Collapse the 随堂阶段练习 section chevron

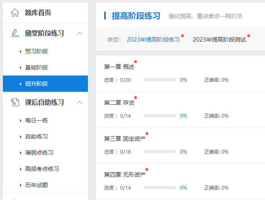[79, 33]
